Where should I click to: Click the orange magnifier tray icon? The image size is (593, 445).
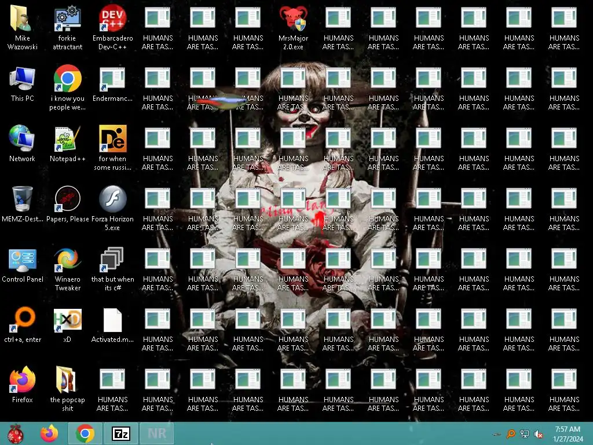pos(511,433)
